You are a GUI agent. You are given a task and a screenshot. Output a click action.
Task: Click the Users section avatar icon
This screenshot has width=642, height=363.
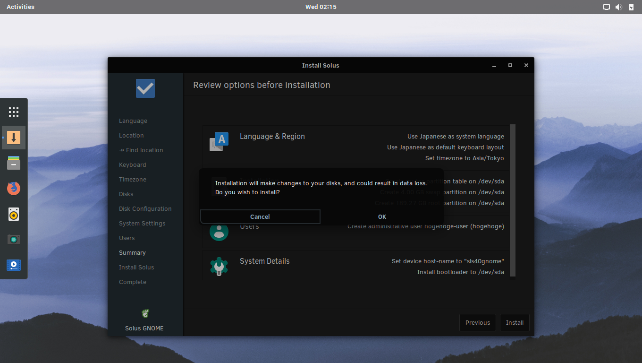tap(219, 232)
